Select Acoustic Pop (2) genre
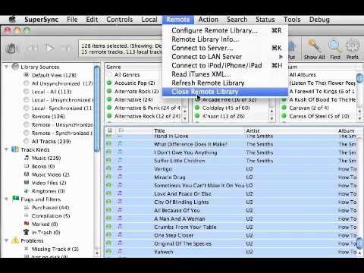Viewport: 364px width, 273px height. 134,83
